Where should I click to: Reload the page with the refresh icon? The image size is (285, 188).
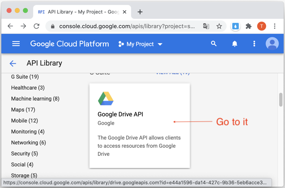pyautogui.click(x=36, y=26)
